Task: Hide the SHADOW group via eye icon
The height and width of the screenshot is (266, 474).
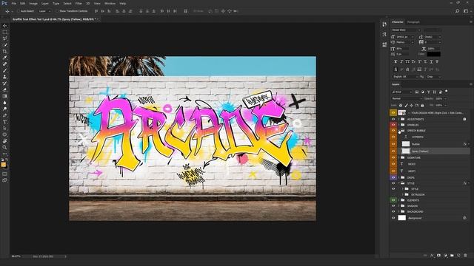Action: pyautogui.click(x=393, y=206)
